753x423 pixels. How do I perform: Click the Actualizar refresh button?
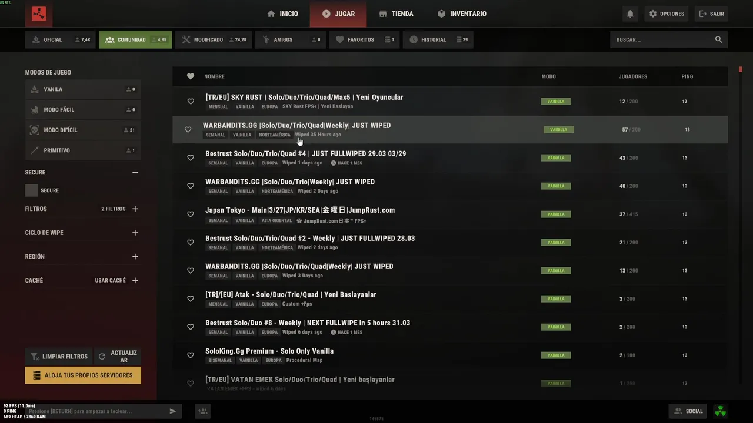118,357
